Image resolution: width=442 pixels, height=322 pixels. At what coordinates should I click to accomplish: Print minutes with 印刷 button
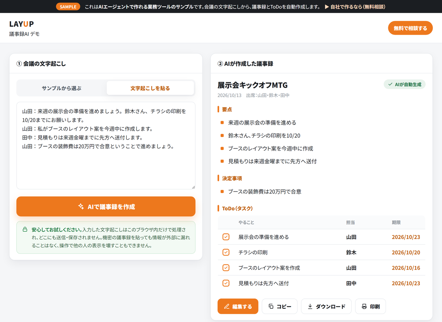371,306
